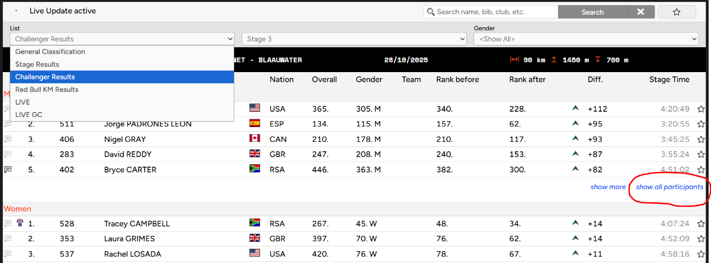This screenshot has height=263, width=711.
Task: Favorite Nigel GRAY using his row star
Action: (701, 139)
